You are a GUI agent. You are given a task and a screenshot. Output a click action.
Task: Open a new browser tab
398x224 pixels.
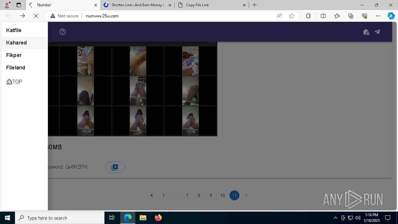pos(255,5)
